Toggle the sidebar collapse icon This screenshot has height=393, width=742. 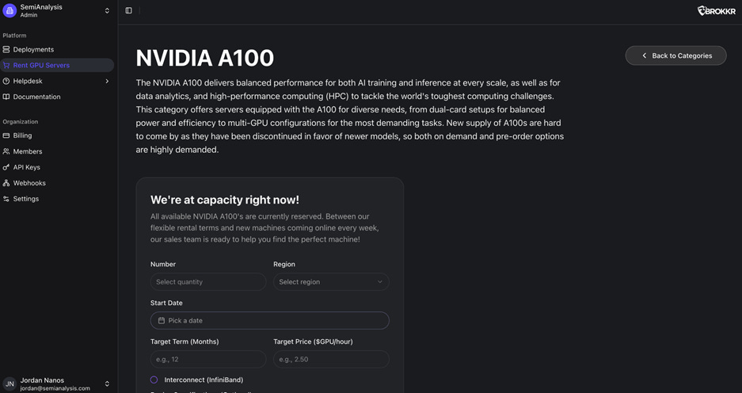coord(129,10)
